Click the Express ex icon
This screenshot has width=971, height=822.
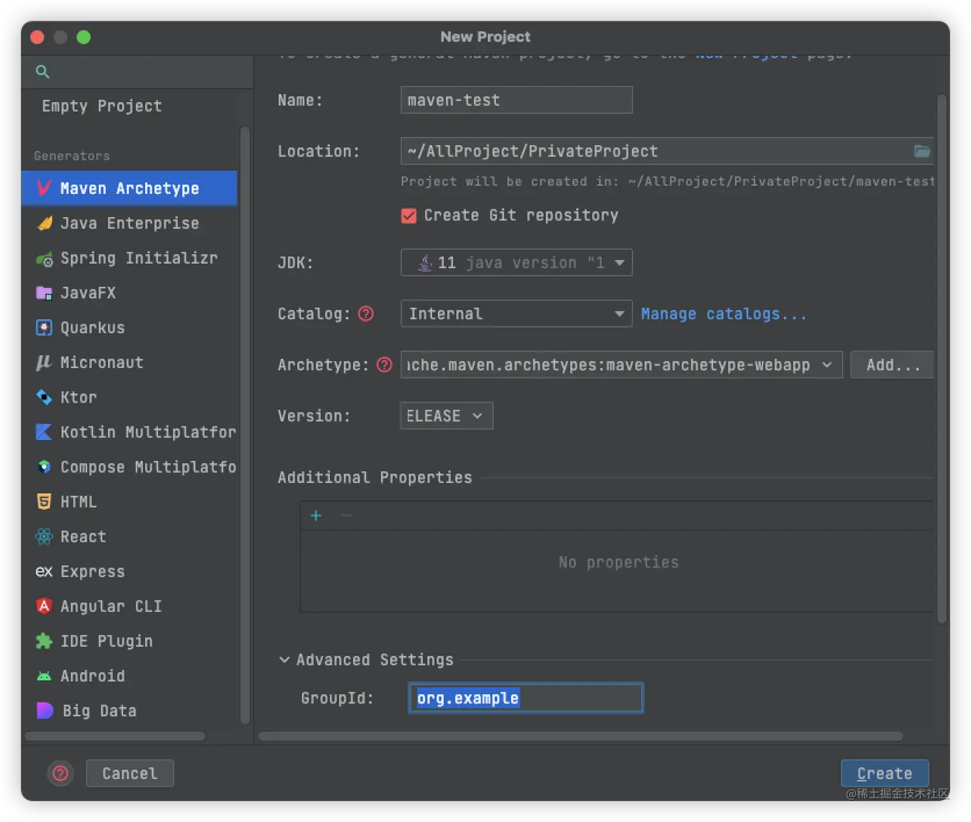point(44,572)
